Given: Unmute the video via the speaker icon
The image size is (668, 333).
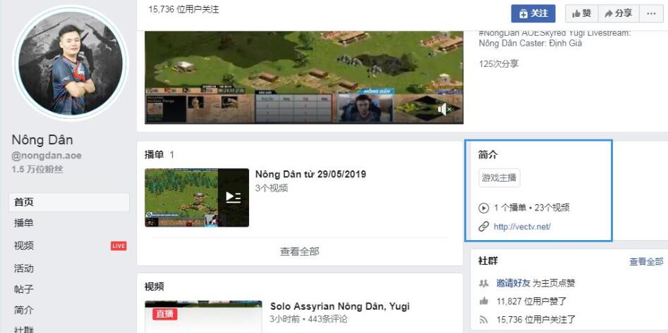Looking at the screenshot, I should tap(444, 109).
